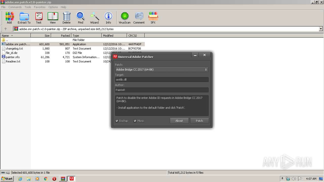Viewport: 324px width, 182px height.
Task: Open the Commands menu
Action: coord(15,7)
